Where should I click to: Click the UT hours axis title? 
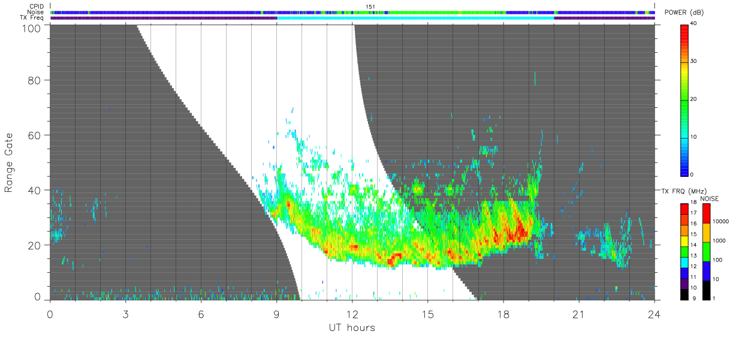352,328
